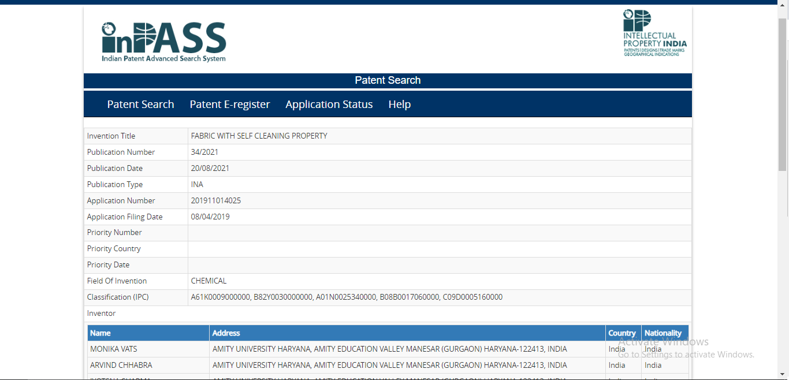The width and height of the screenshot is (789, 380).
Task: Click the Priority Date label
Action: pyautogui.click(x=108, y=264)
